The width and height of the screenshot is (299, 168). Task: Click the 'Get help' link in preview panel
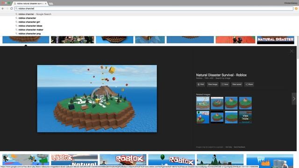[228, 147]
